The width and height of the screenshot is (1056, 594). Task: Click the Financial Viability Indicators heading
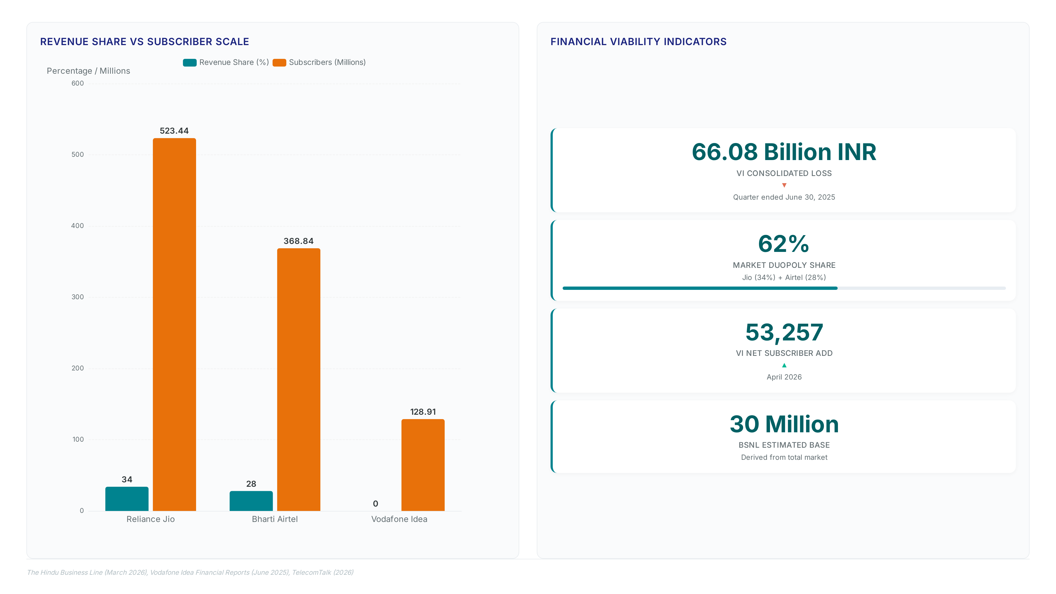pos(638,42)
